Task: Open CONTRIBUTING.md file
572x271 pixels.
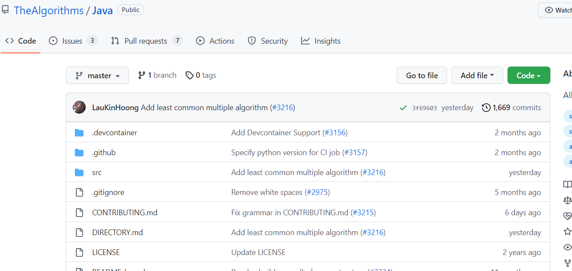Action: pyautogui.click(x=125, y=212)
